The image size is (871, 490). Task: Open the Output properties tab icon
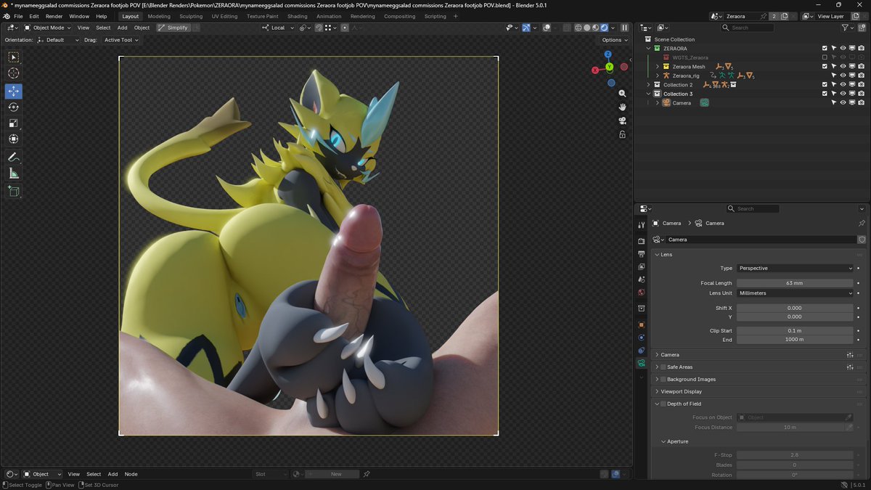click(x=642, y=254)
